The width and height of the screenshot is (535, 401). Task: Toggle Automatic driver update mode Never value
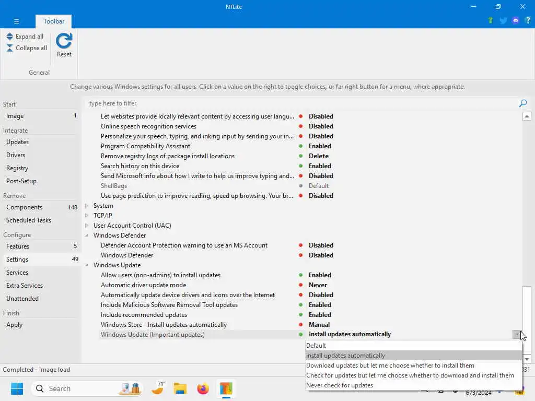pyautogui.click(x=318, y=285)
